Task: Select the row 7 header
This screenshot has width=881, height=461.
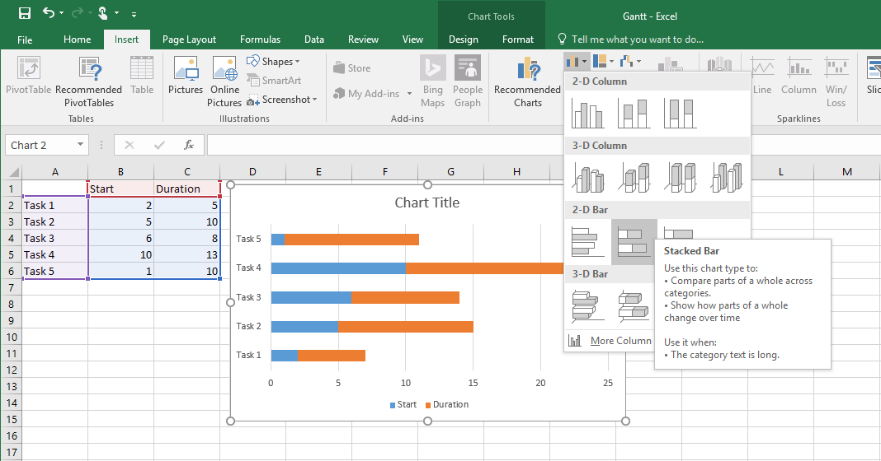Action: pyautogui.click(x=12, y=287)
